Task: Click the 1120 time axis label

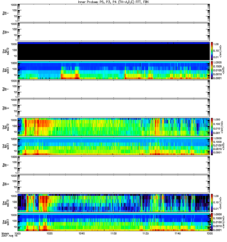Action: pos(146,234)
